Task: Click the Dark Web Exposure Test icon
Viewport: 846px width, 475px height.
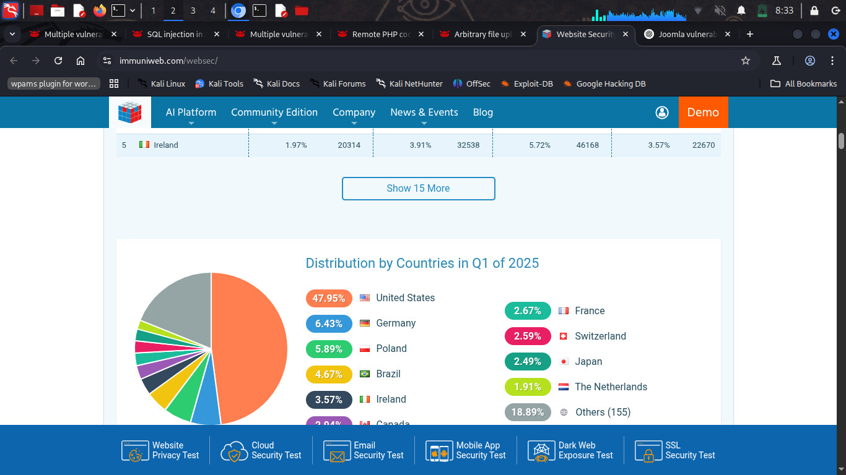Action: (541, 451)
